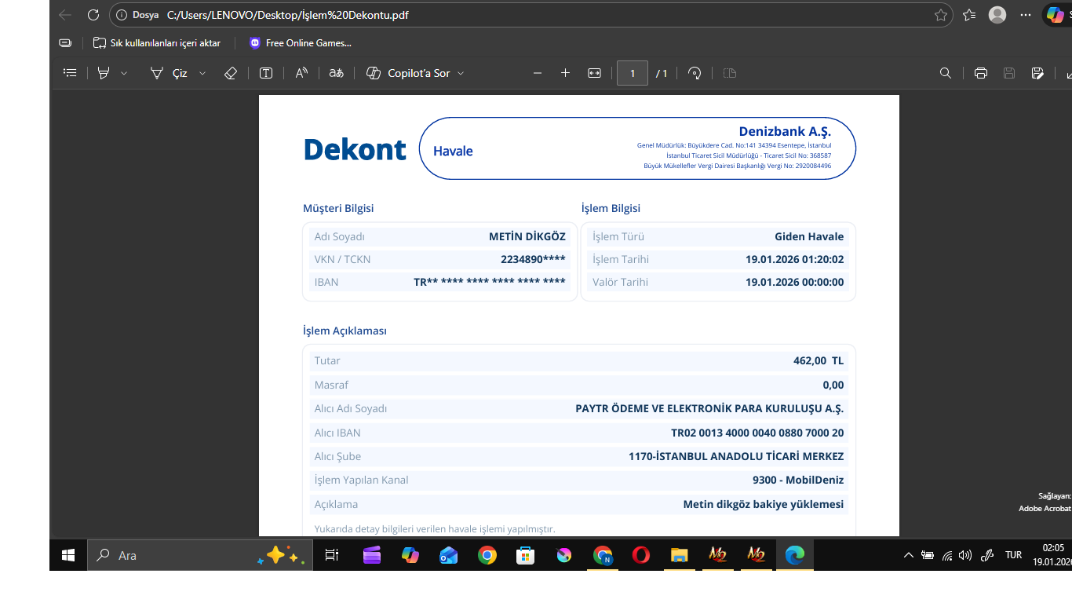
Task: Launch Copilot from the browser toolbar
Action: point(1055,15)
